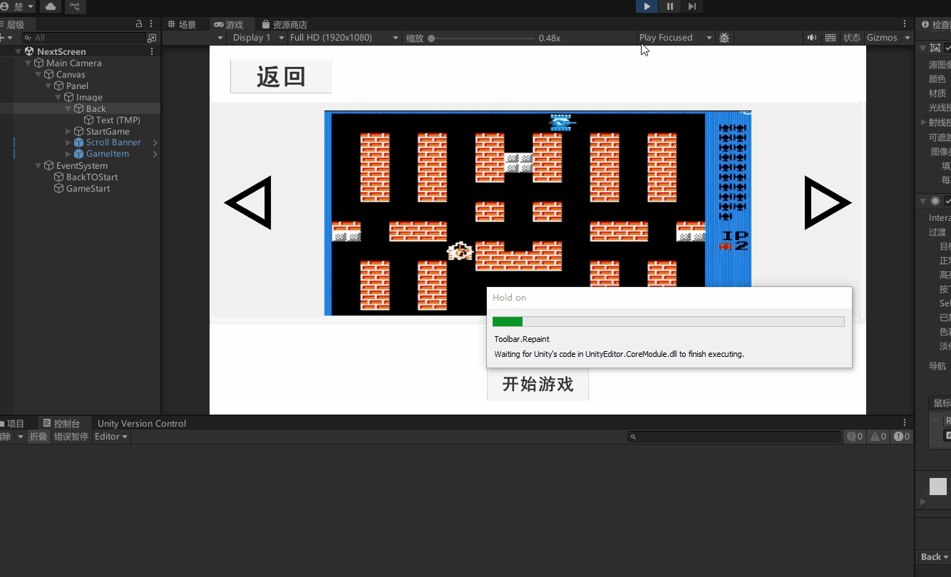Image resolution: width=951 pixels, height=577 pixels.
Task: Expand the GameItem tree node
Action: [68, 154]
